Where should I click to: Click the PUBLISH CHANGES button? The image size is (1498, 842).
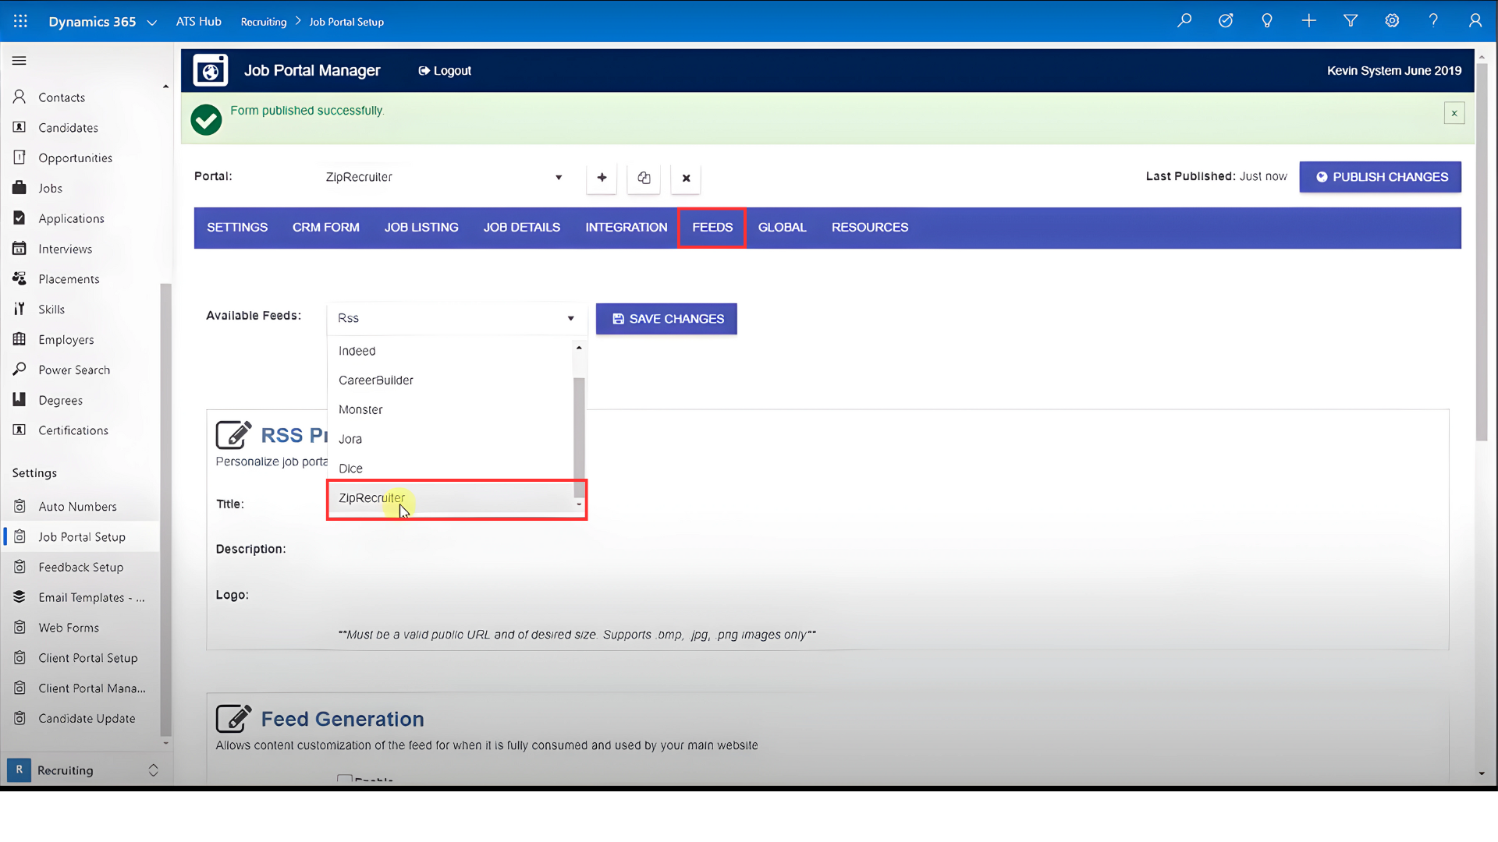click(1380, 177)
